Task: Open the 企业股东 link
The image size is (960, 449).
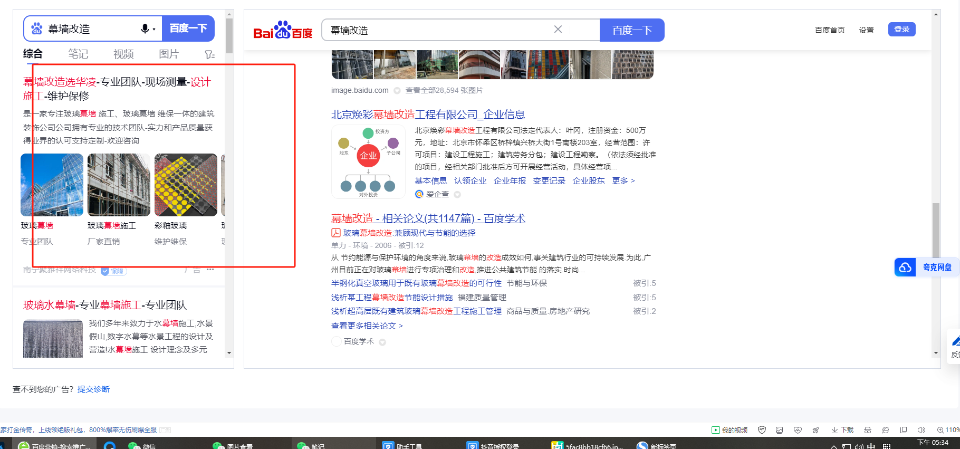Action: point(589,180)
